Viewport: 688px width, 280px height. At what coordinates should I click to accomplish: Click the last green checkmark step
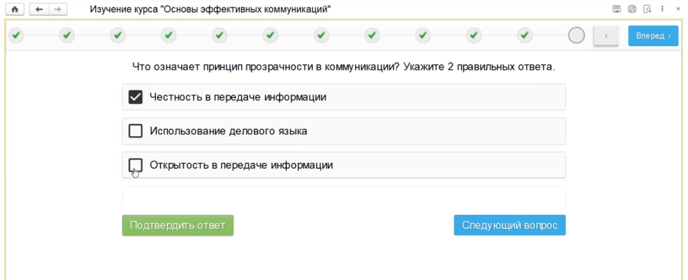click(x=525, y=35)
